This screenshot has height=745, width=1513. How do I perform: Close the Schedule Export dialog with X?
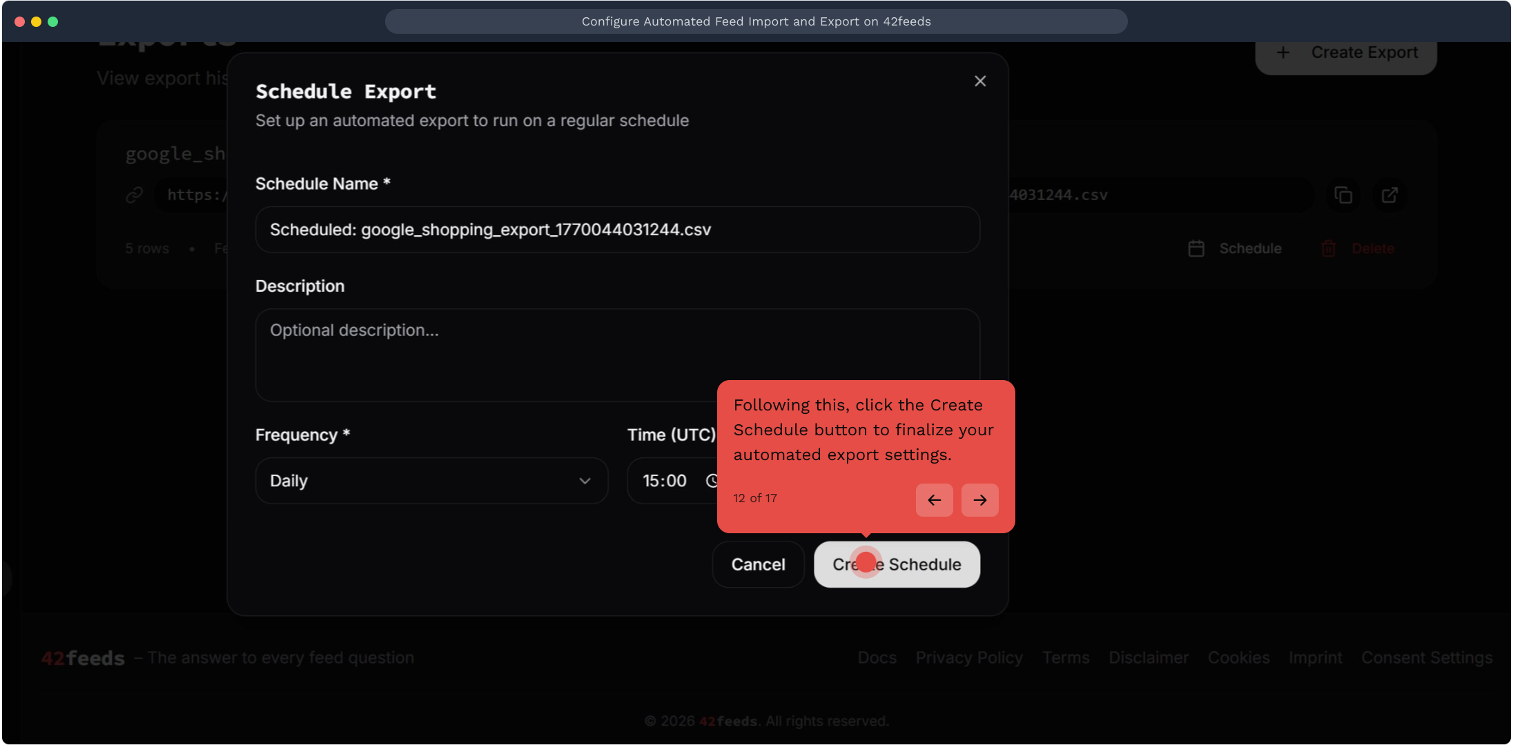coord(979,81)
